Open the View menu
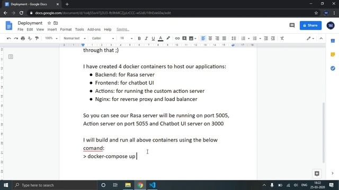Viewport: 339px width, 190px height. pos(40,30)
